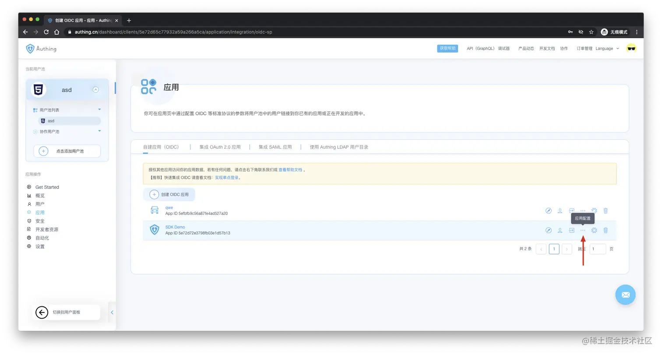This screenshot has height=355, width=662.
Task: Open the 查看帮助文档 link
Action: click(290, 170)
